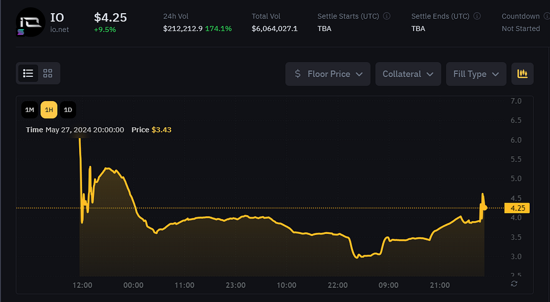Screen dimensions: 550x302
Task: Click the 24h Vol value $212,212.9
Action: [183, 29]
